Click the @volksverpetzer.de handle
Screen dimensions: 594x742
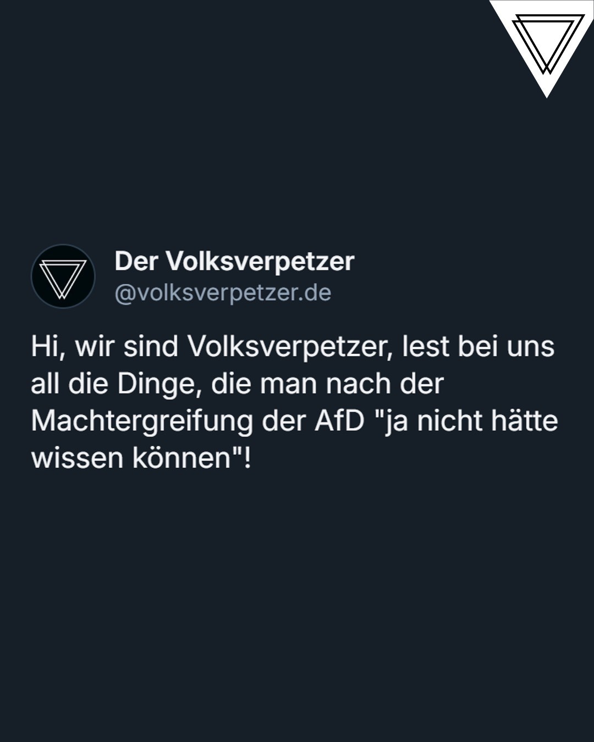pos(223,293)
